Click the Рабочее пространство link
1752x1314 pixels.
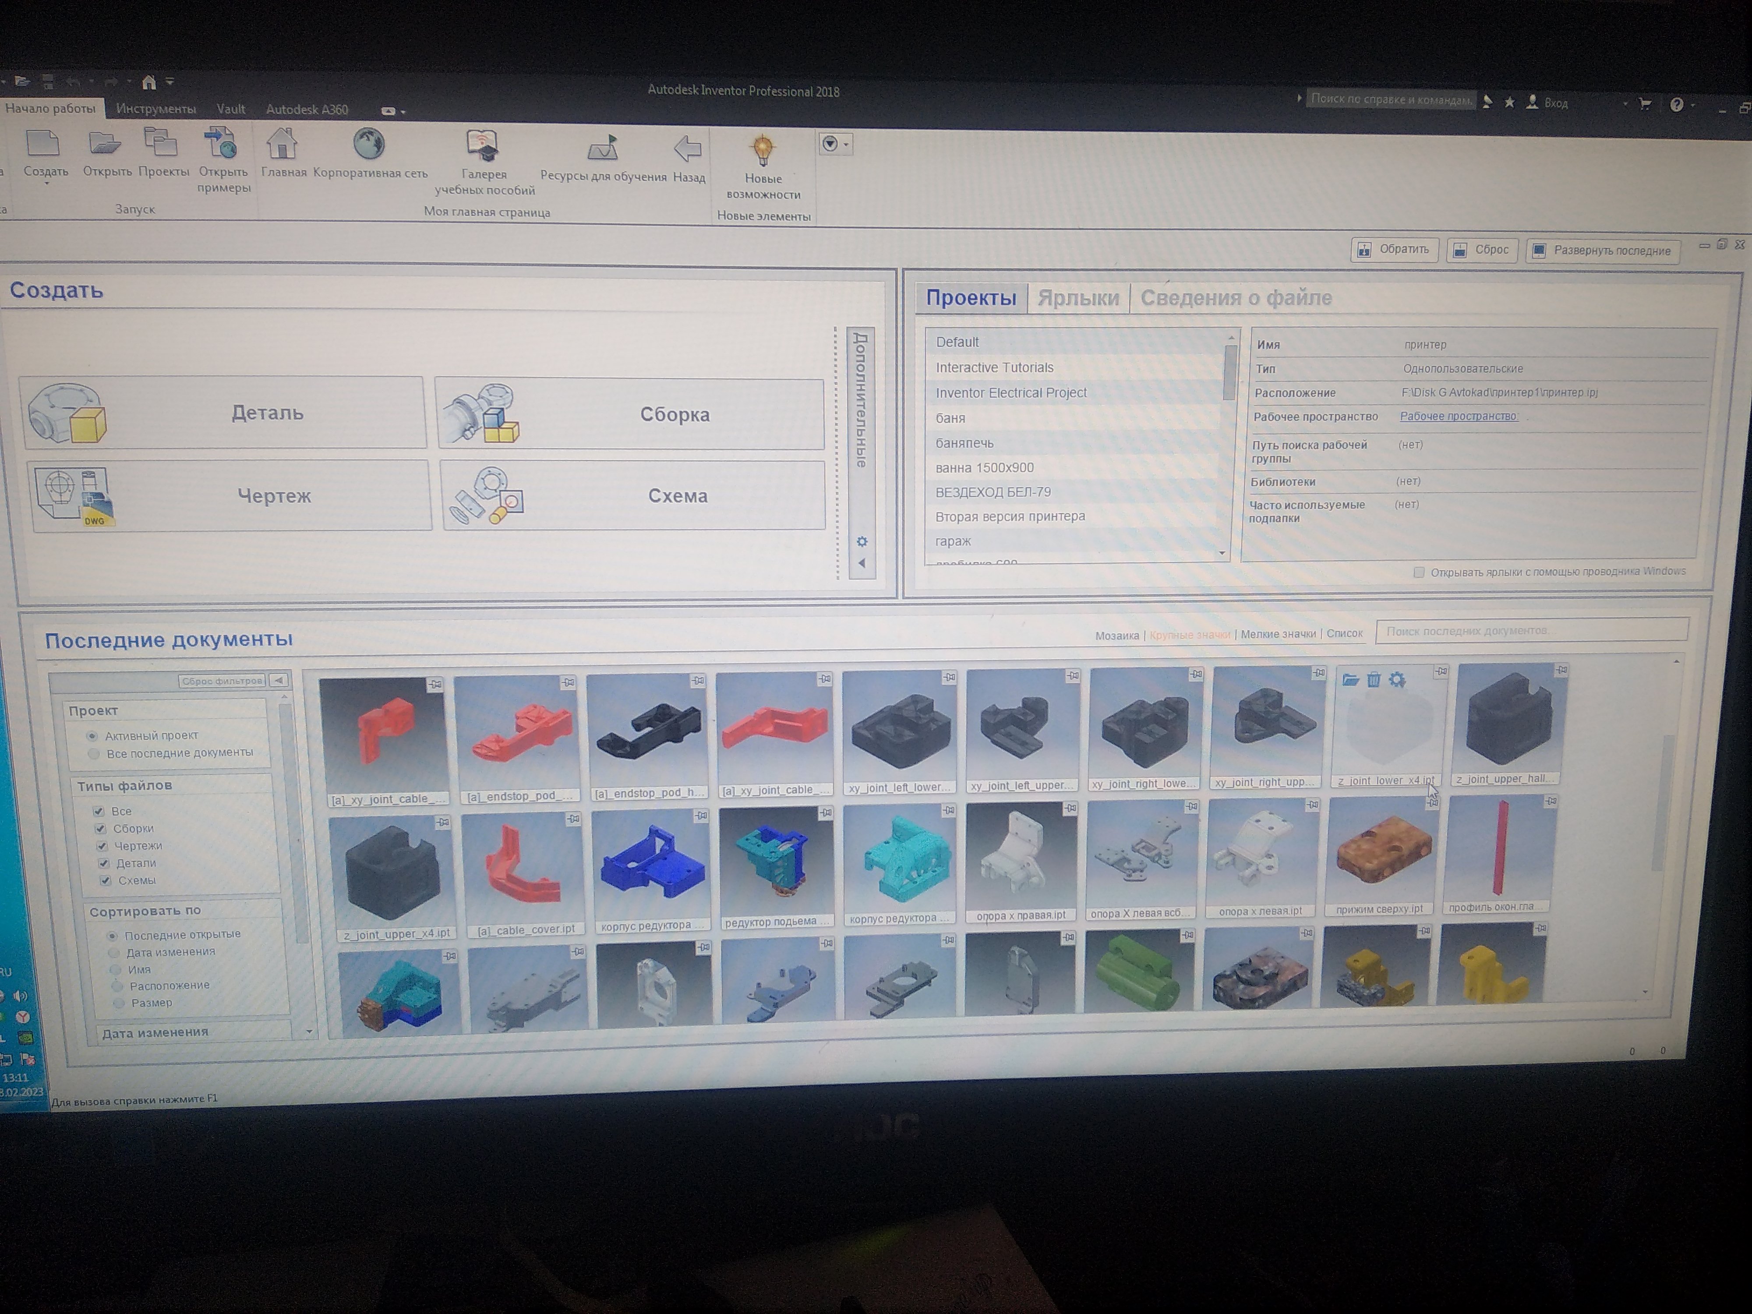pos(1458,417)
